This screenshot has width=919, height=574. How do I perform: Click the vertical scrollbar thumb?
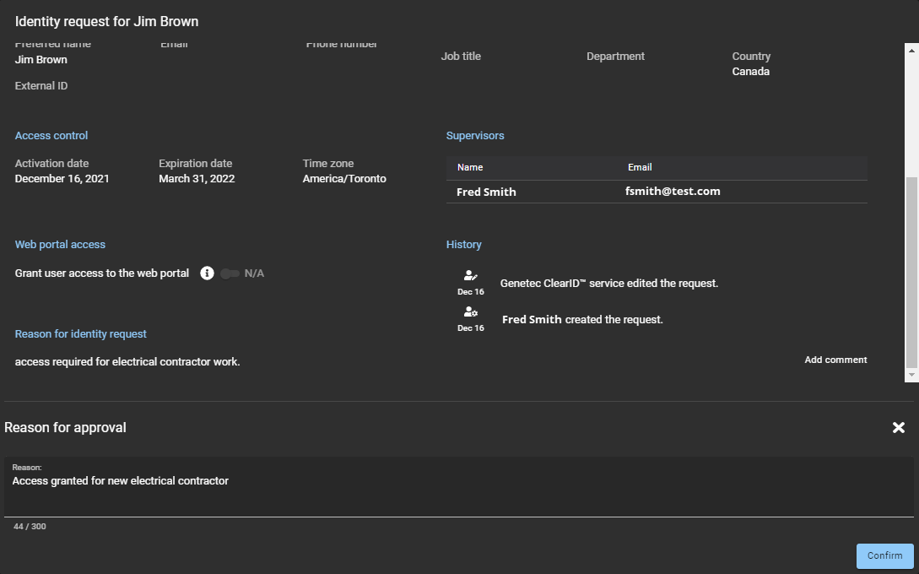click(x=911, y=270)
